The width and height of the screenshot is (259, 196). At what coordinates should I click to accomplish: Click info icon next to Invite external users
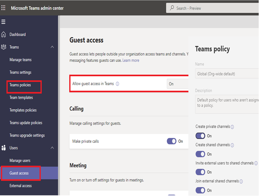click(256, 163)
